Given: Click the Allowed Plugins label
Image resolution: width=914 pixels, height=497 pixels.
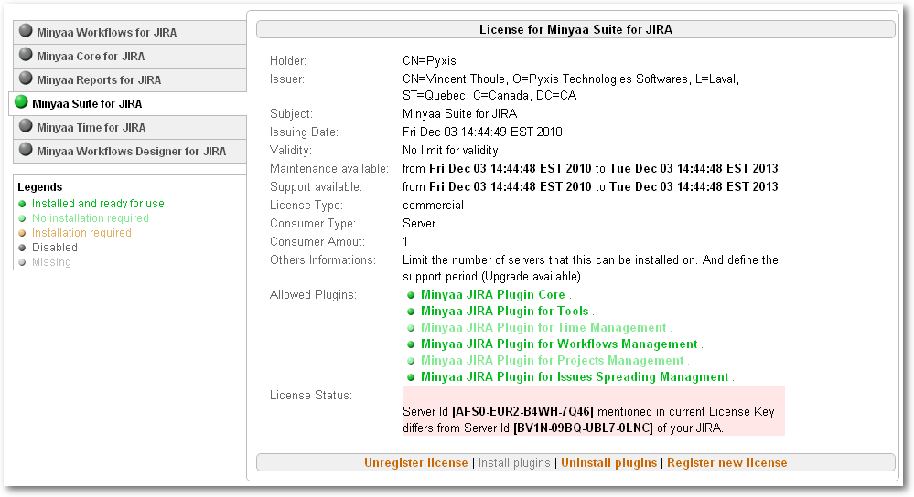Looking at the screenshot, I should [x=313, y=295].
